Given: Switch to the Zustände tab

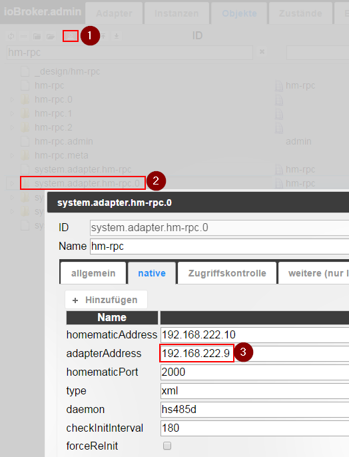Looking at the screenshot, I should [x=300, y=13].
